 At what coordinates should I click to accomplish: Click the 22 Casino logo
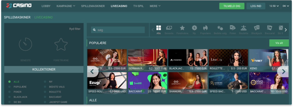[x=18, y=6]
